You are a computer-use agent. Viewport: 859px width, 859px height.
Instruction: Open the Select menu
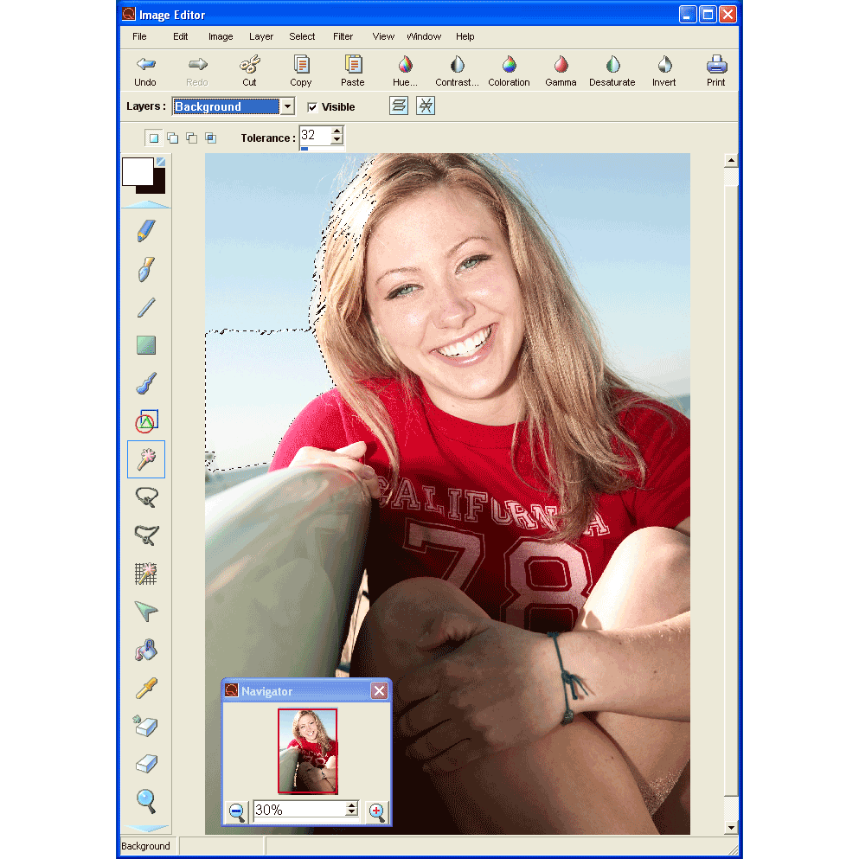[x=301, y=36]
